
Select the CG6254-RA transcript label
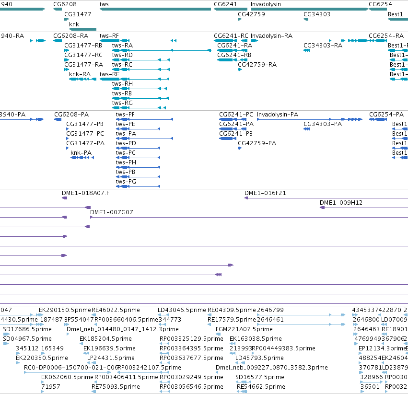[x=386, y=36]
